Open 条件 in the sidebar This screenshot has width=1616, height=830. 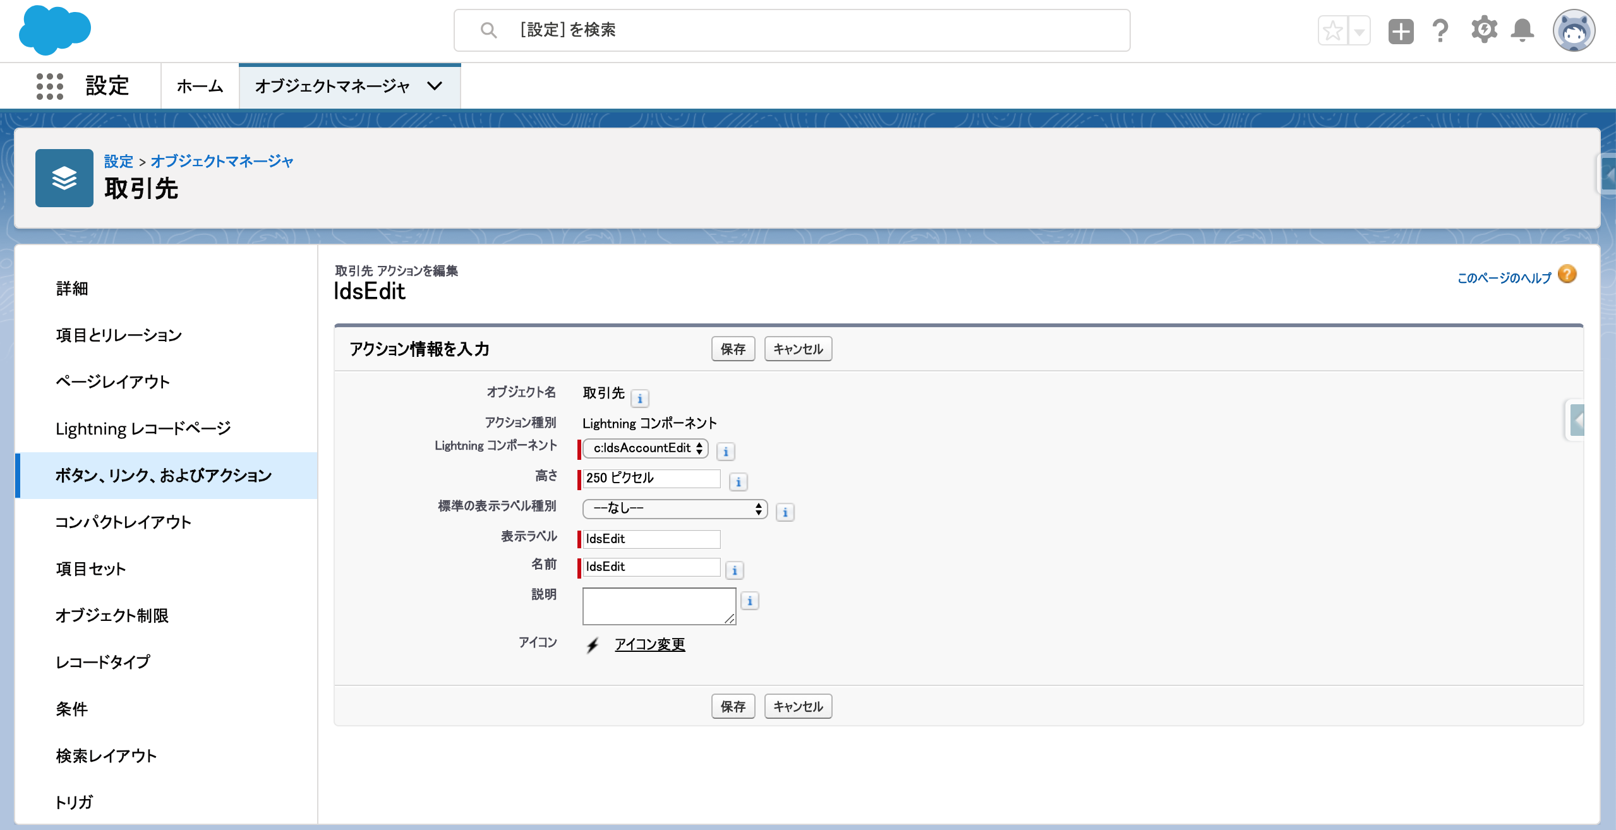(166, 709)
